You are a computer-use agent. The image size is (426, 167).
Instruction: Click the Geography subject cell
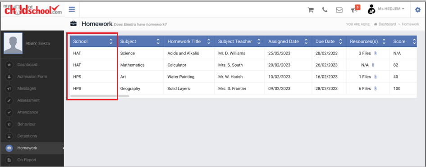(131, 89)
